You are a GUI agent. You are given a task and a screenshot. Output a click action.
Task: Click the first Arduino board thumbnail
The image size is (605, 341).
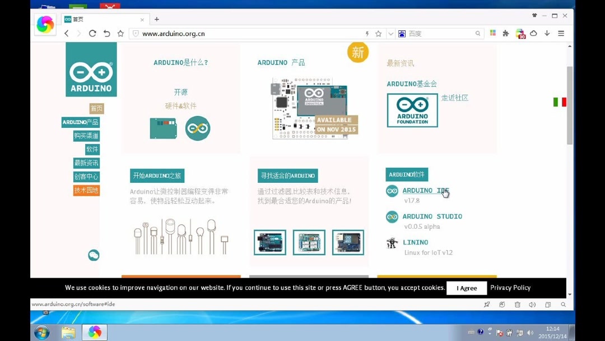[x=269, y=242]
